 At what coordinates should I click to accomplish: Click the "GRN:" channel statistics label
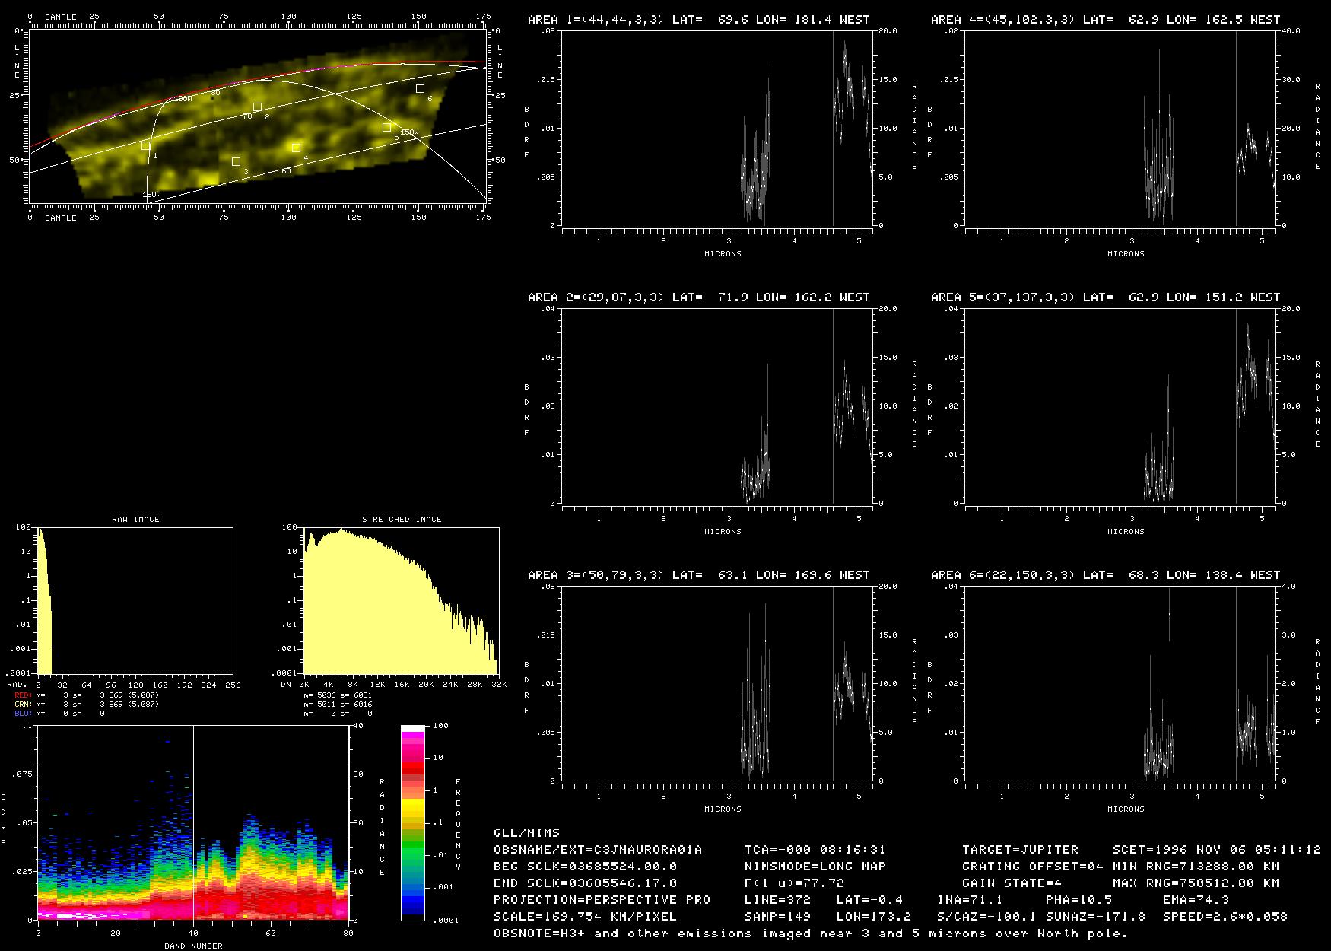pos(24,705)
